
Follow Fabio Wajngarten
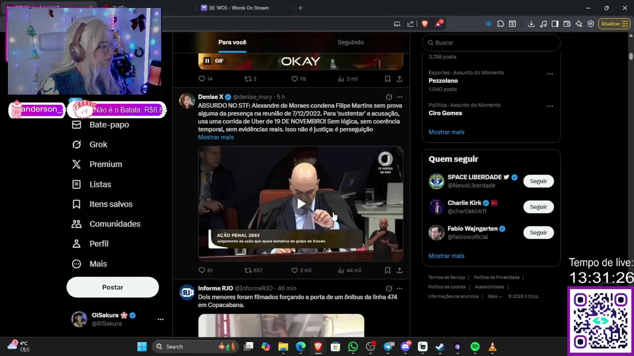click(x=538, y=232)
